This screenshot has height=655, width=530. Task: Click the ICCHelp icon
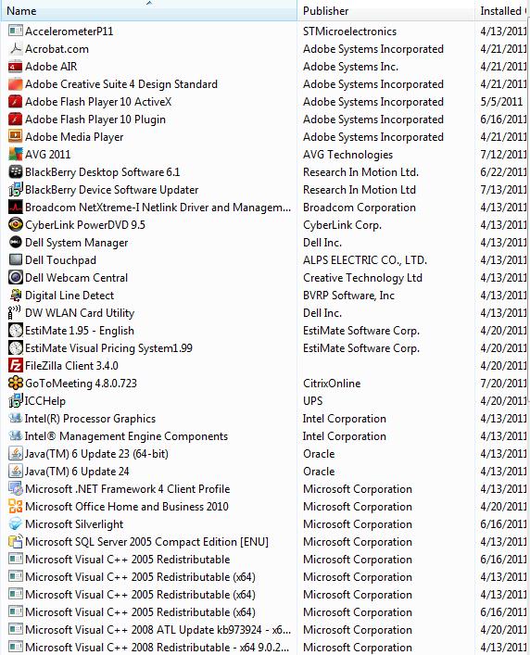point(16,400)
